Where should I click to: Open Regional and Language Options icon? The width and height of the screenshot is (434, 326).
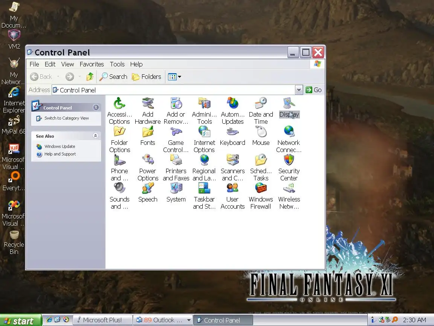tap(204, 167)
